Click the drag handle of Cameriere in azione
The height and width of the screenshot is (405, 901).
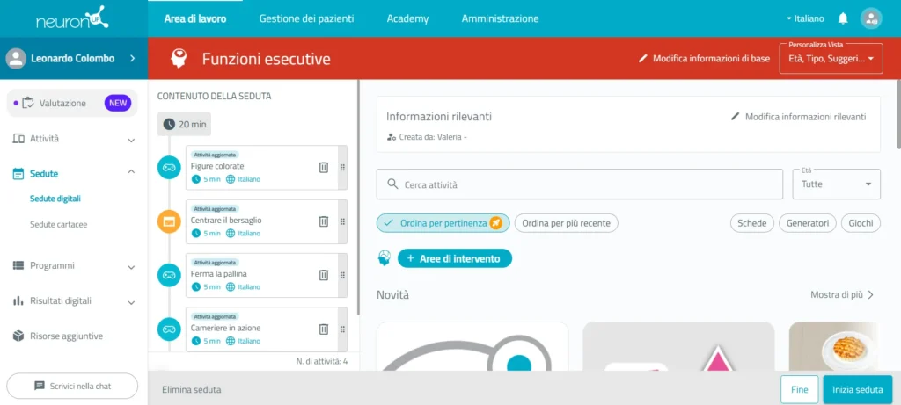click(342, 329)
